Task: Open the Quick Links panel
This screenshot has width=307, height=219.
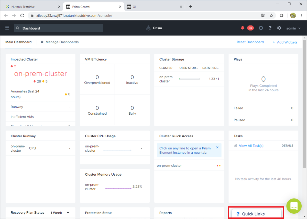Action: (x=256, y=214)
